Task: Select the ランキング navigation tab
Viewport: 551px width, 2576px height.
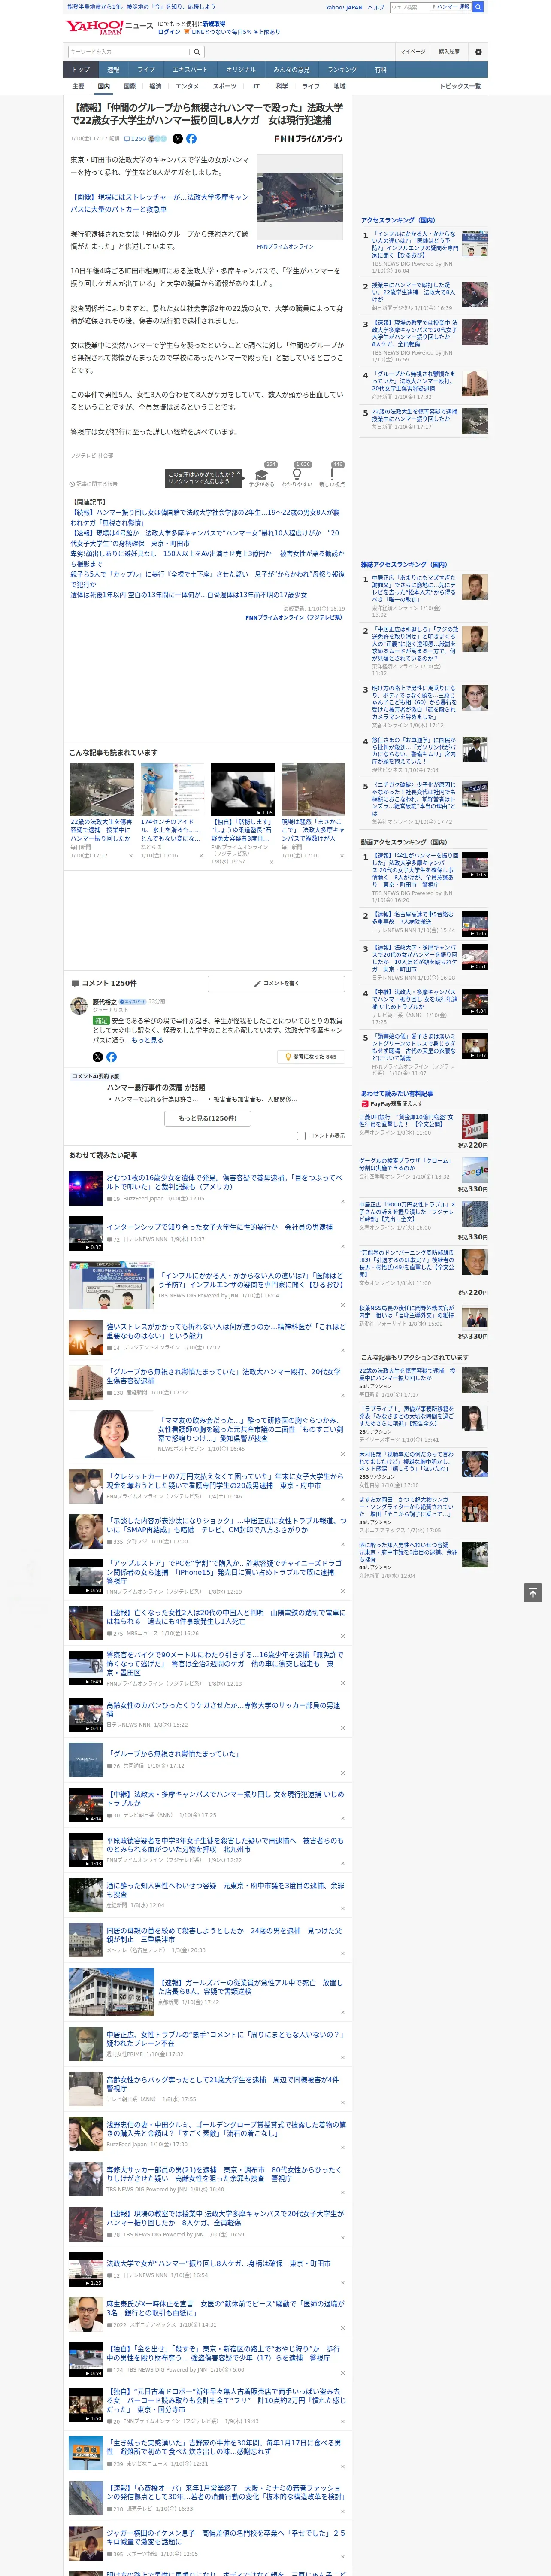Action: click(x=342, y=70)
